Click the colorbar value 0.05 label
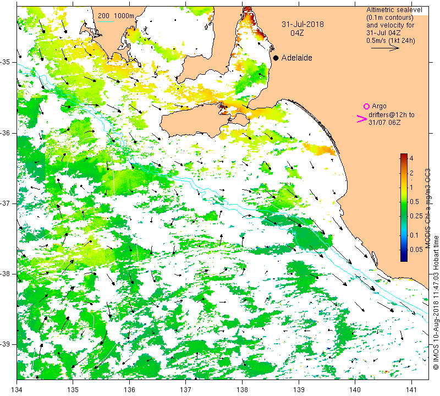 point(416,249)
